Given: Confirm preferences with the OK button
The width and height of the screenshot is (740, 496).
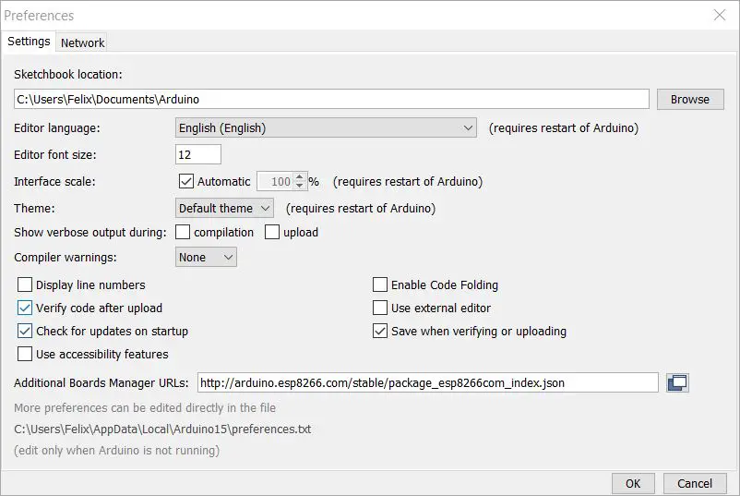Looking at the screenshot, I should click(633, 484).
